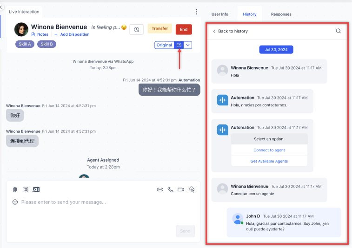Start a video call with camera icon

pyautogui.click(x=181, y=189)
